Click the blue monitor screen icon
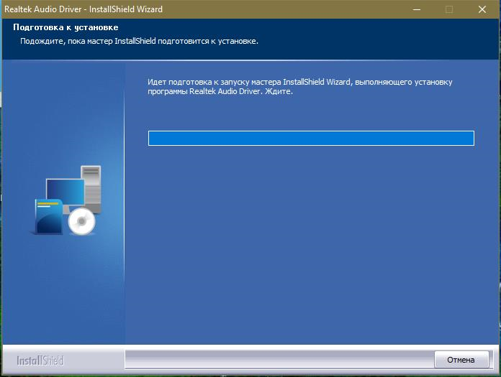The image size is (501, 377). pos(65,192)
